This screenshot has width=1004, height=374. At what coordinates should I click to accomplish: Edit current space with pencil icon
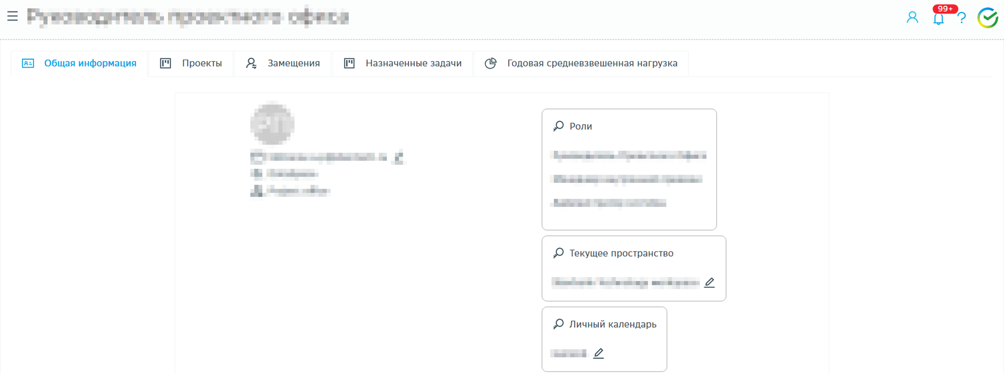[709, 282]
